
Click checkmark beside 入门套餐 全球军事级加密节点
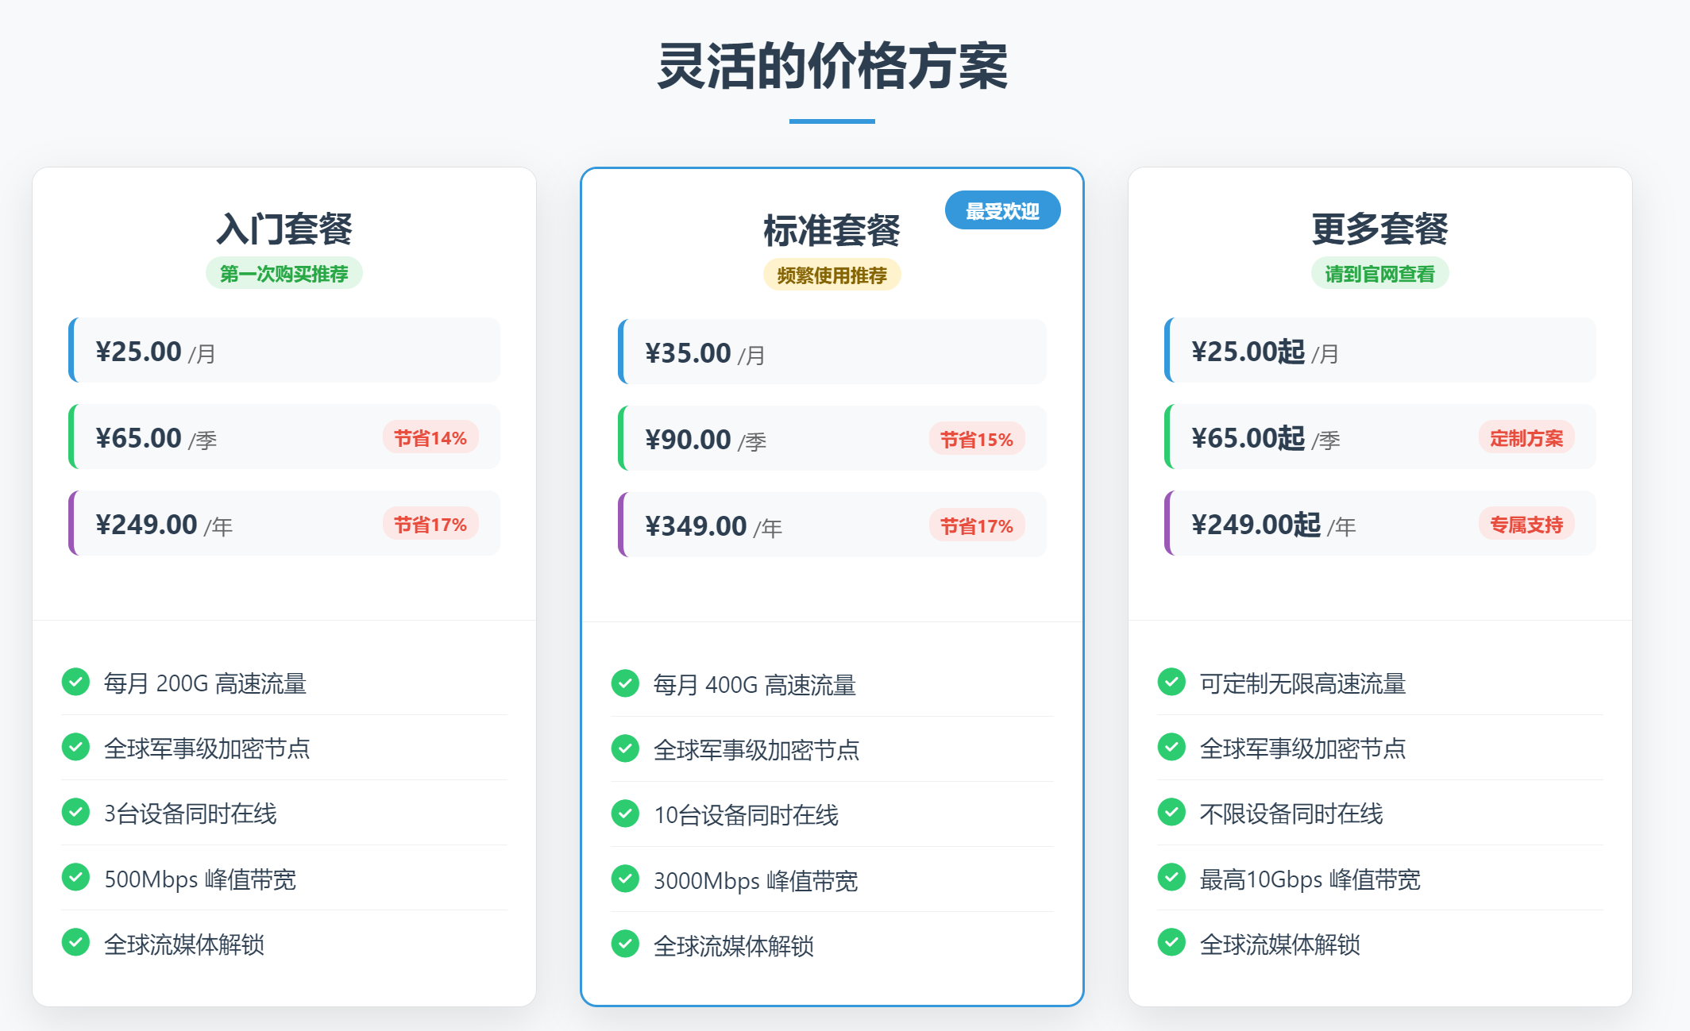(75, 747)
